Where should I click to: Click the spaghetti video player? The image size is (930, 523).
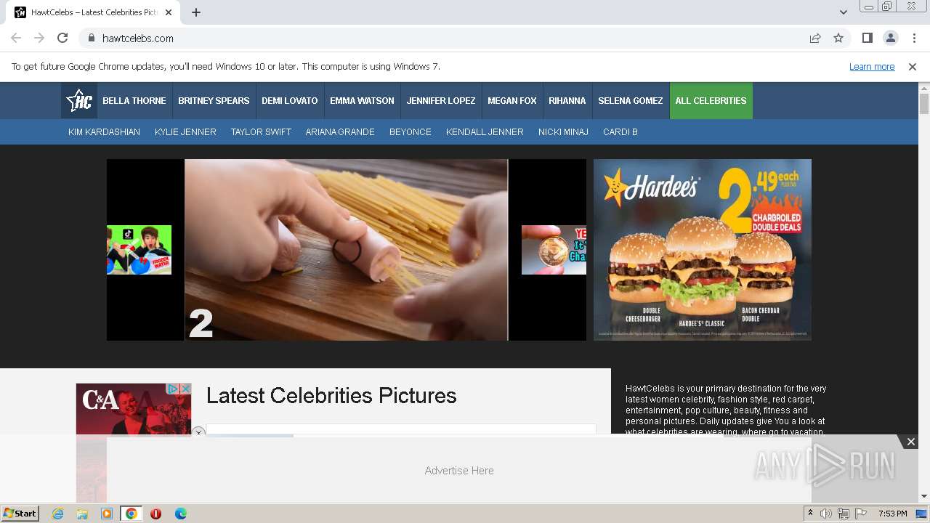click(x=347, y=250)
